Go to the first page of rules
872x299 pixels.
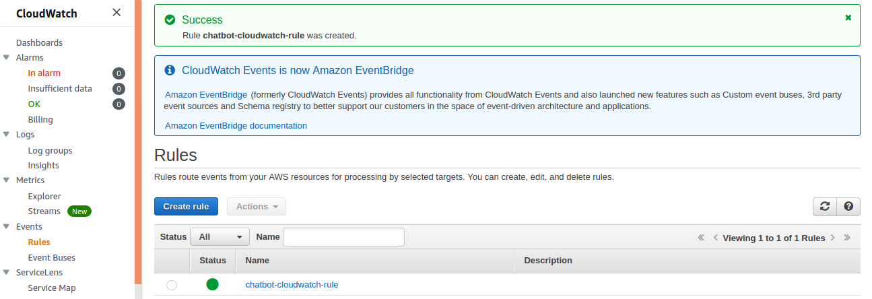point(701,238)
